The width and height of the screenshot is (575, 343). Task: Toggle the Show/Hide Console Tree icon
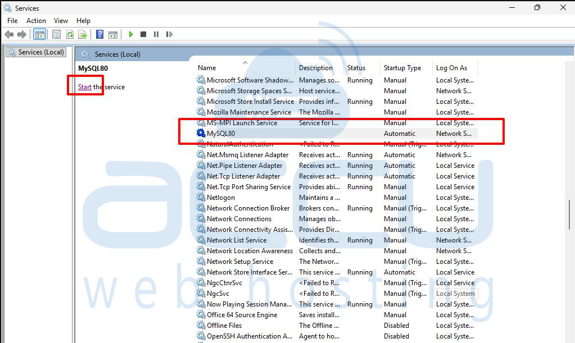pos(39,34)
